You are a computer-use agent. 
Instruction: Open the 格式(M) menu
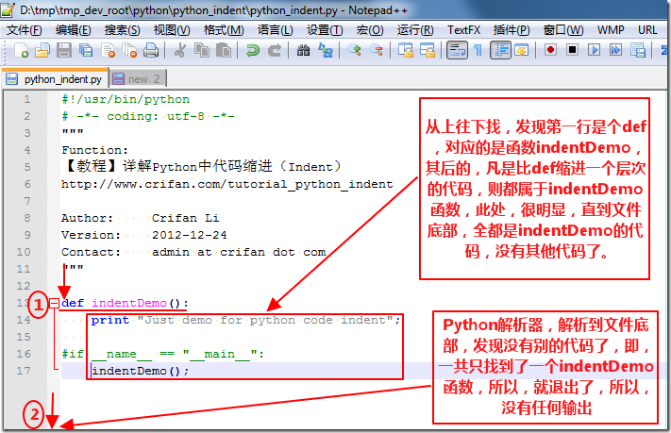(x=224, y=30)
